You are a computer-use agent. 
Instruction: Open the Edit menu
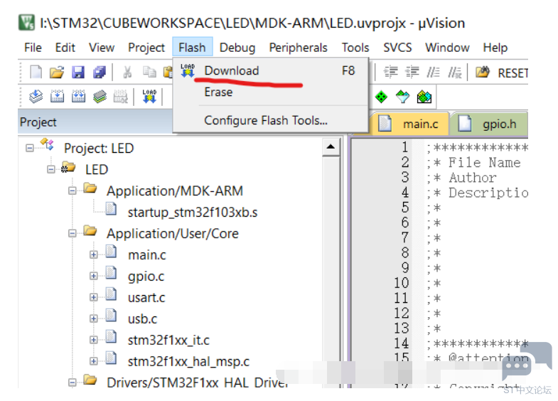[65, 48]
